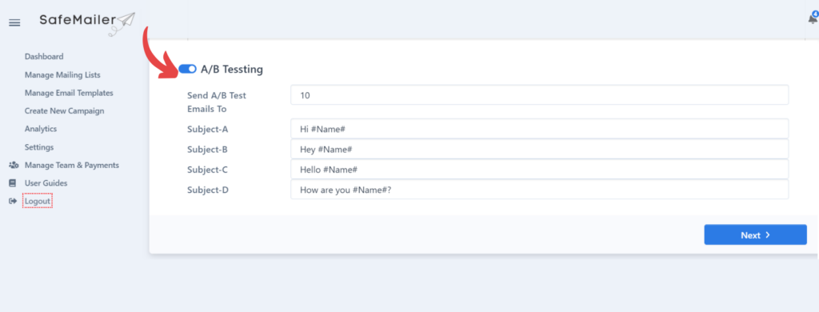Image resolution: width=819 pixels, height=312 pixels.
Task: Click the Logout link
Action: click(38, 202)
